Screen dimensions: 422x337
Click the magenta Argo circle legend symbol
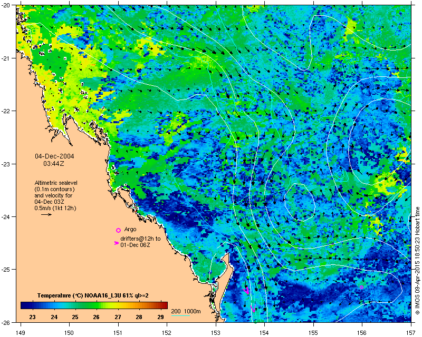point(118,230)
